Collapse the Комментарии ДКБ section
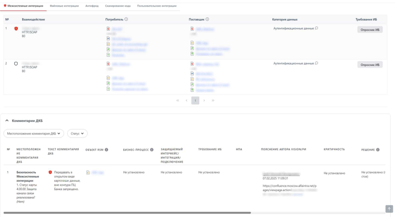 [x=7, y=121]
